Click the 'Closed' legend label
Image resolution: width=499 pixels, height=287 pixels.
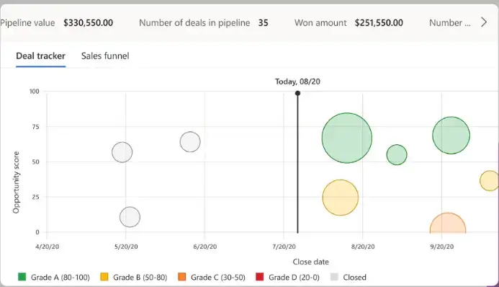point(354,277)
